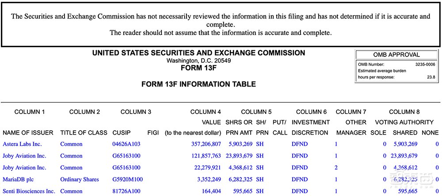Select the FIGI column header
Screen dimensions: 442x196
pyautogui.click(x=153, y=132)
